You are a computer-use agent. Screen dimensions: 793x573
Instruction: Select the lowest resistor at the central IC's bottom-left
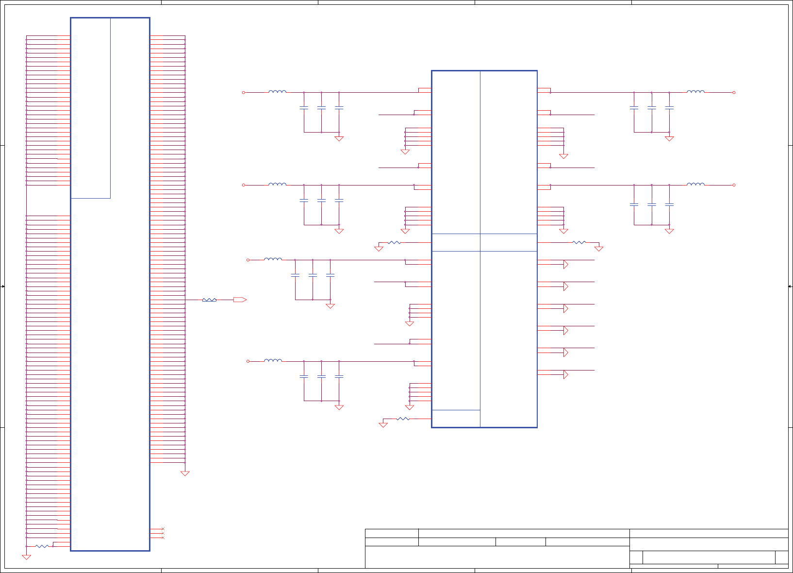pos(403,419)
